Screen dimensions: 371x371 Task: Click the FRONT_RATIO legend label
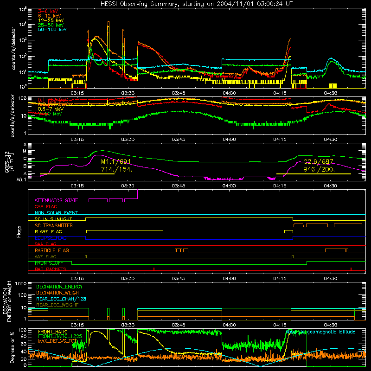(x=53, y=332)
